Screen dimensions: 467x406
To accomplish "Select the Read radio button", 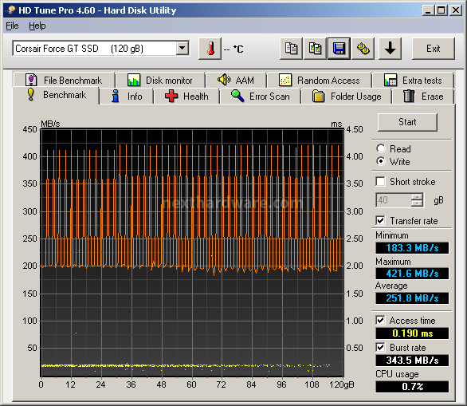I will 381,148.
